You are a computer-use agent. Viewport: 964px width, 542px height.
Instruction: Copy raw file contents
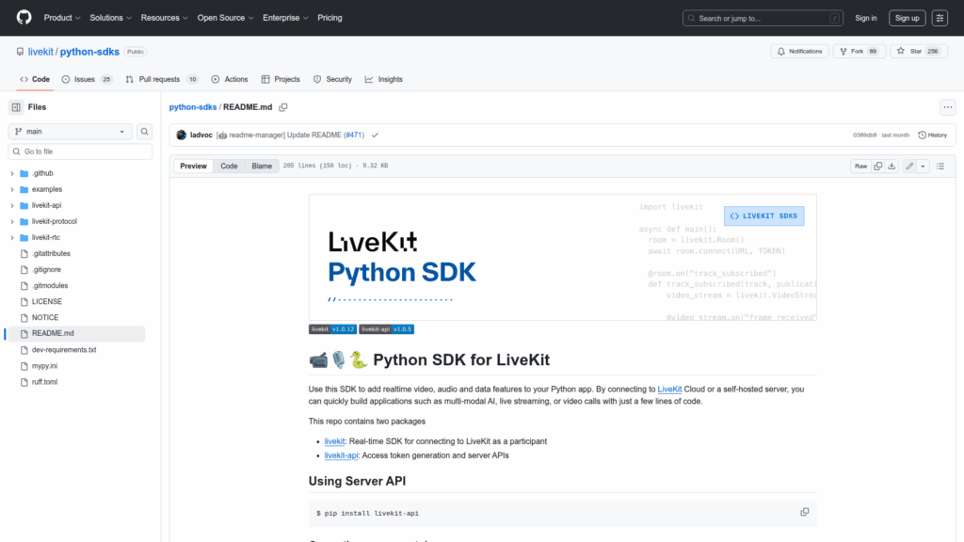point(877,166)
